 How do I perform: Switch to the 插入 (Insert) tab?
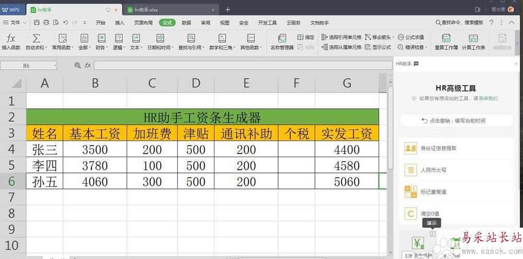coord(119,22)
